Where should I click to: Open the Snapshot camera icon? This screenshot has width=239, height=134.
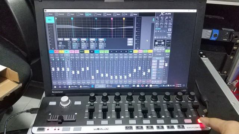(169, 30)
